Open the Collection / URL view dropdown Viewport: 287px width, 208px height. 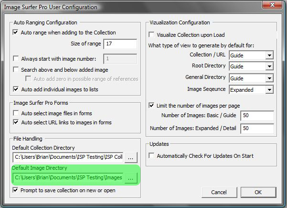251,55
